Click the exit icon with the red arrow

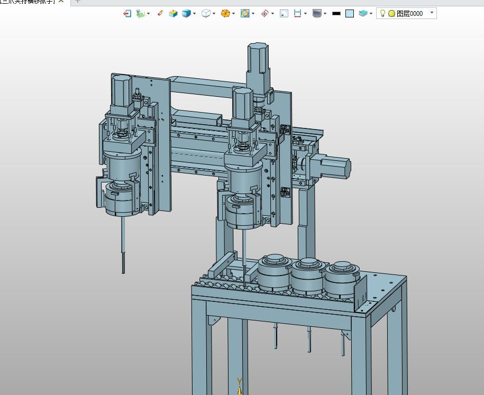pyautogui.click(x=127, y=13)
